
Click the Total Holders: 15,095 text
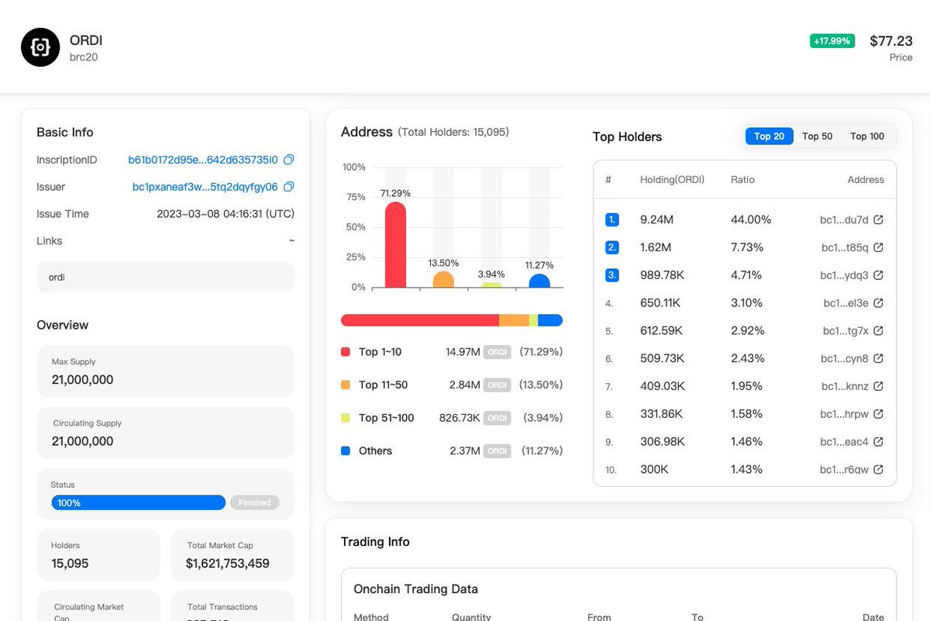tap(453, 133)
